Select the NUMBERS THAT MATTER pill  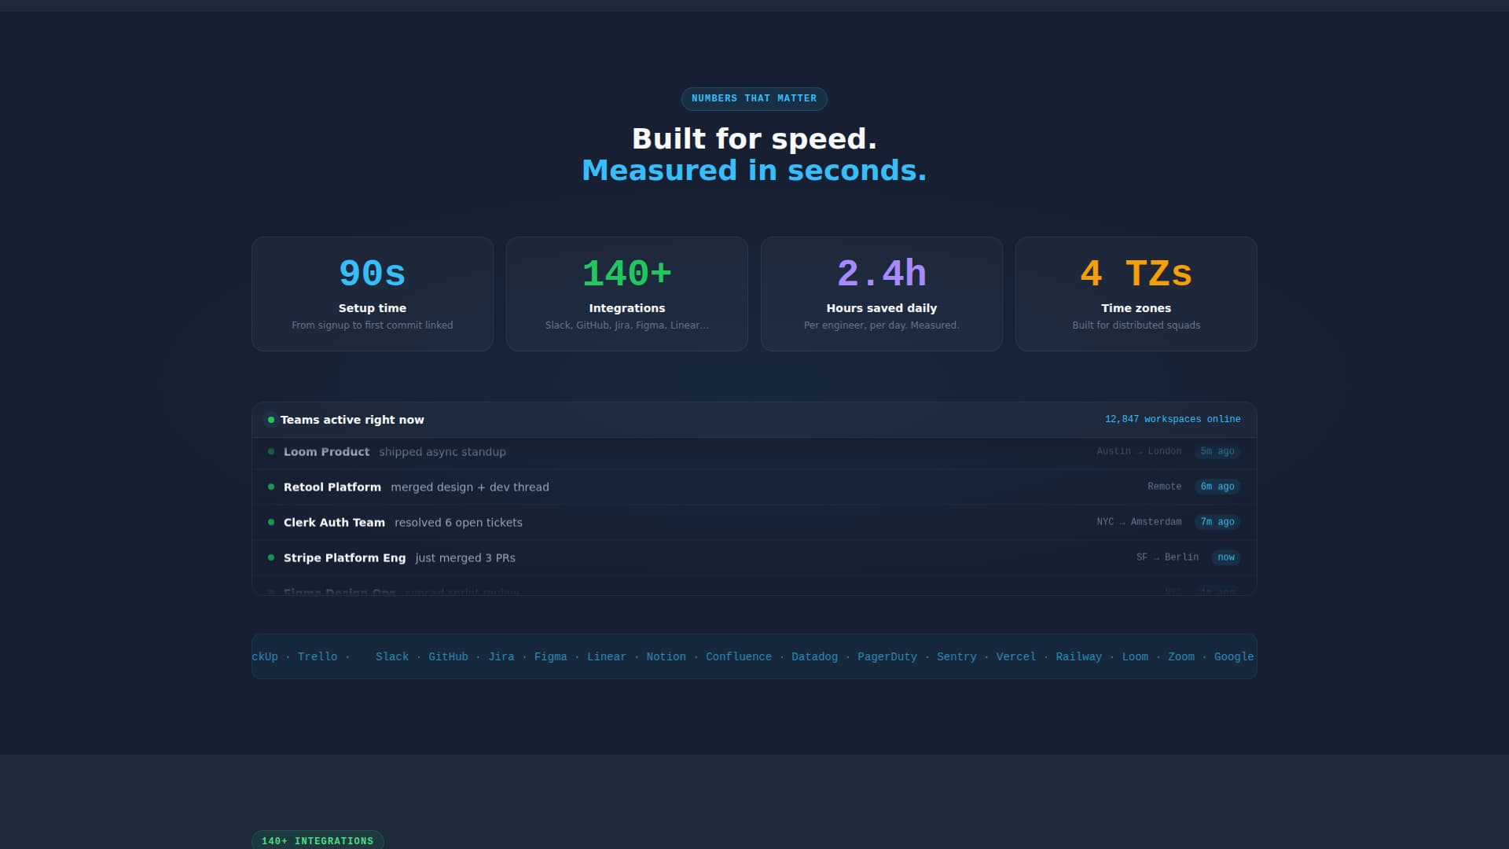754,98
